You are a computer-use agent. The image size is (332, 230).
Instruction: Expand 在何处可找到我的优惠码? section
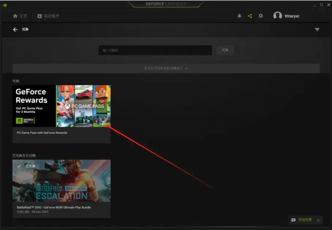[x=166, y=68]
